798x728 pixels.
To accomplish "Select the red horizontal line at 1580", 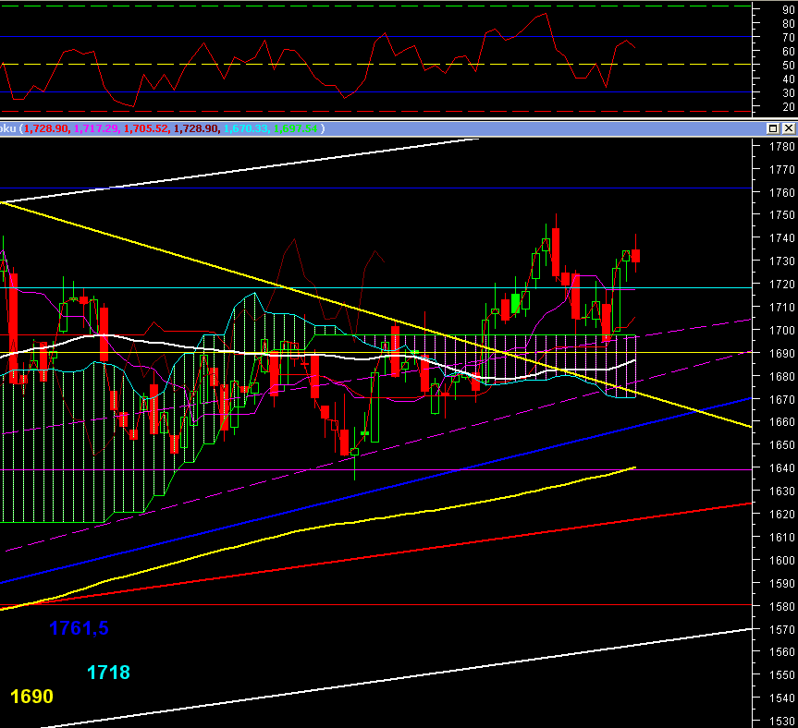I will click(x=375, y=605).
